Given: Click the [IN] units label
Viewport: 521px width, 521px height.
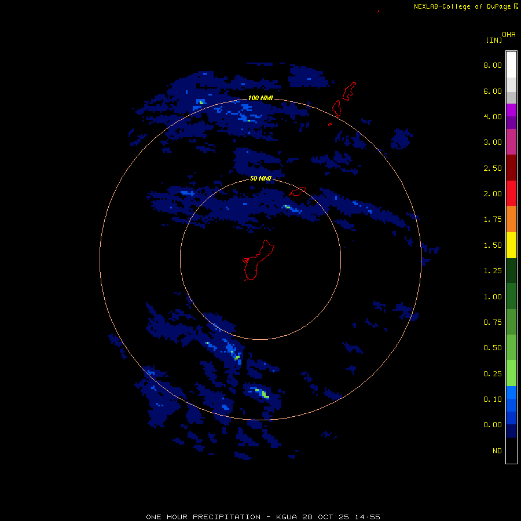Looking at the screenshot, I should click(494, 40).
